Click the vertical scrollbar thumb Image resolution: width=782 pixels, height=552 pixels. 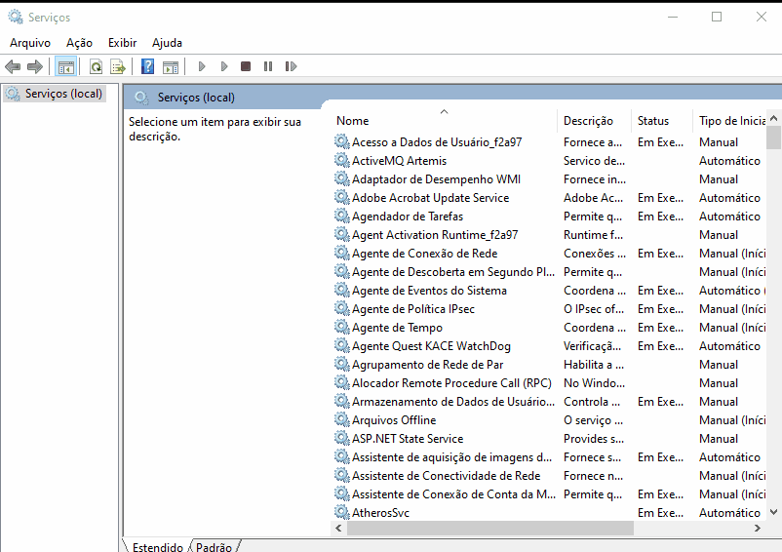(773, 138)
